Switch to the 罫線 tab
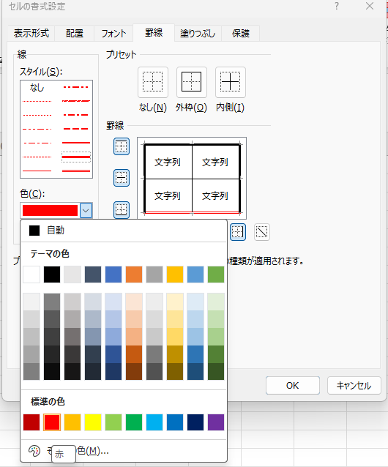Viewport: 388px width, 467px height. (154, 32)
